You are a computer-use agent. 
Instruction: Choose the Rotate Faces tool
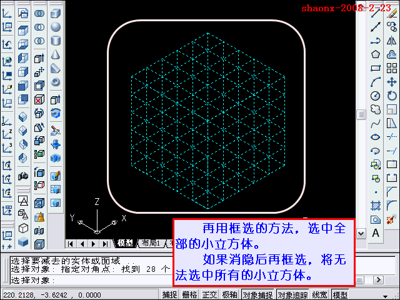tap(39, 113)
